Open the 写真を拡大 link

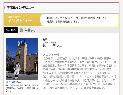coord(15,82)
